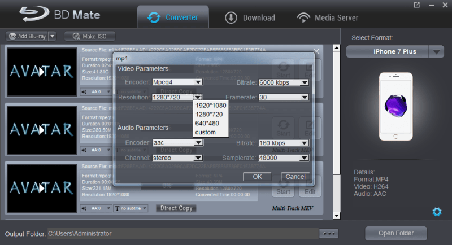Viewport: 452px width, 245px height.
Task: Open the iPhone 7 Plus format dropdown arrow
Action: 436,52
